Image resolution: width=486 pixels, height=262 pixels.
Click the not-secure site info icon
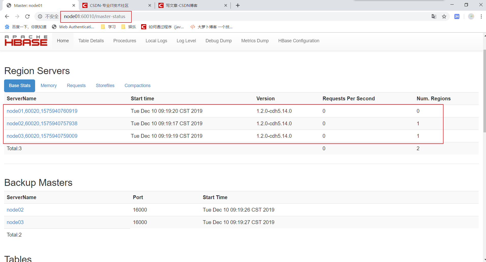pyautogui.click(x=40, y=17)
